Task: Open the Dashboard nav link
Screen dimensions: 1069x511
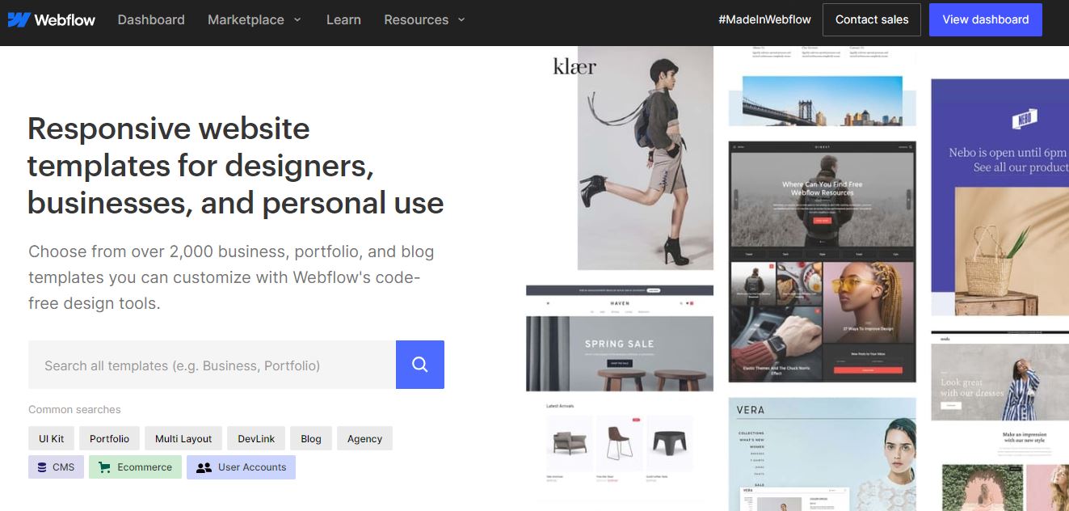Action: pos(151,19)
